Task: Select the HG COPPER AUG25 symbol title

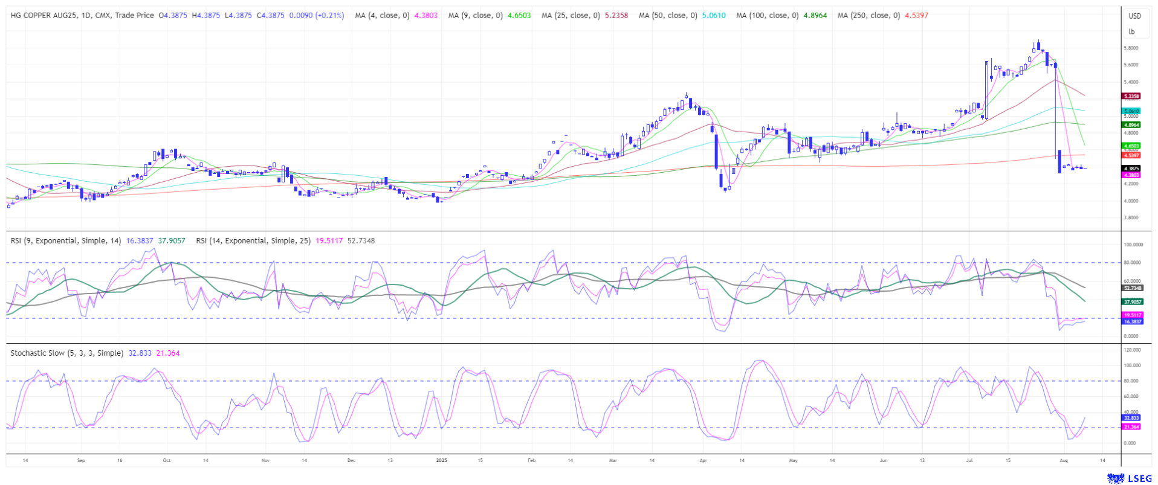Action: [x=82, y=15]
